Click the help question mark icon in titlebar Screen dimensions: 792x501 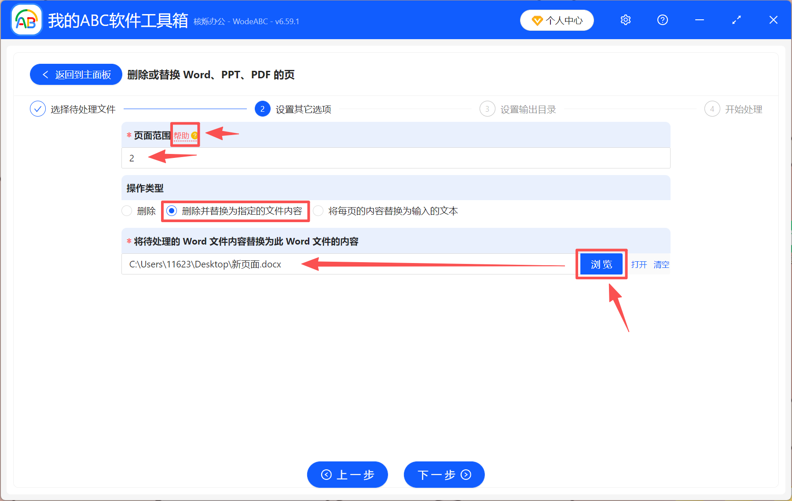tap(662, 20)
